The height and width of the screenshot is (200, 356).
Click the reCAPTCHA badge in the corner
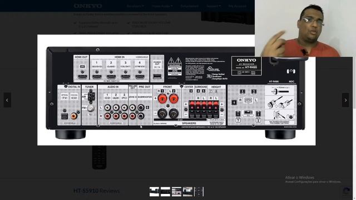click(x=346, y=192)
